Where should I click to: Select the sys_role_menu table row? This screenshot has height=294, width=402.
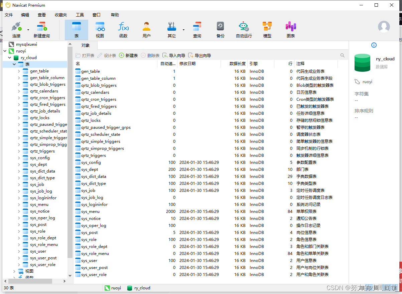(211, 253)
